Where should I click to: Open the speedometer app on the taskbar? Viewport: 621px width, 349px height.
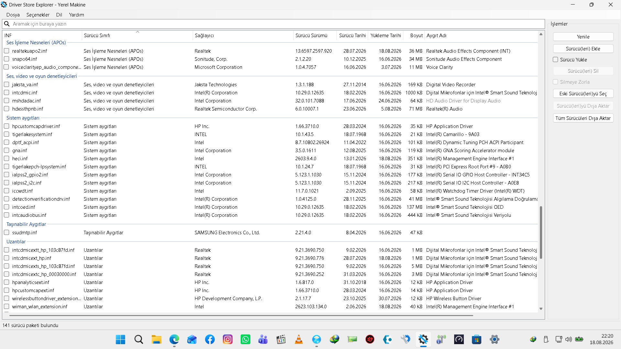[459, 339]
